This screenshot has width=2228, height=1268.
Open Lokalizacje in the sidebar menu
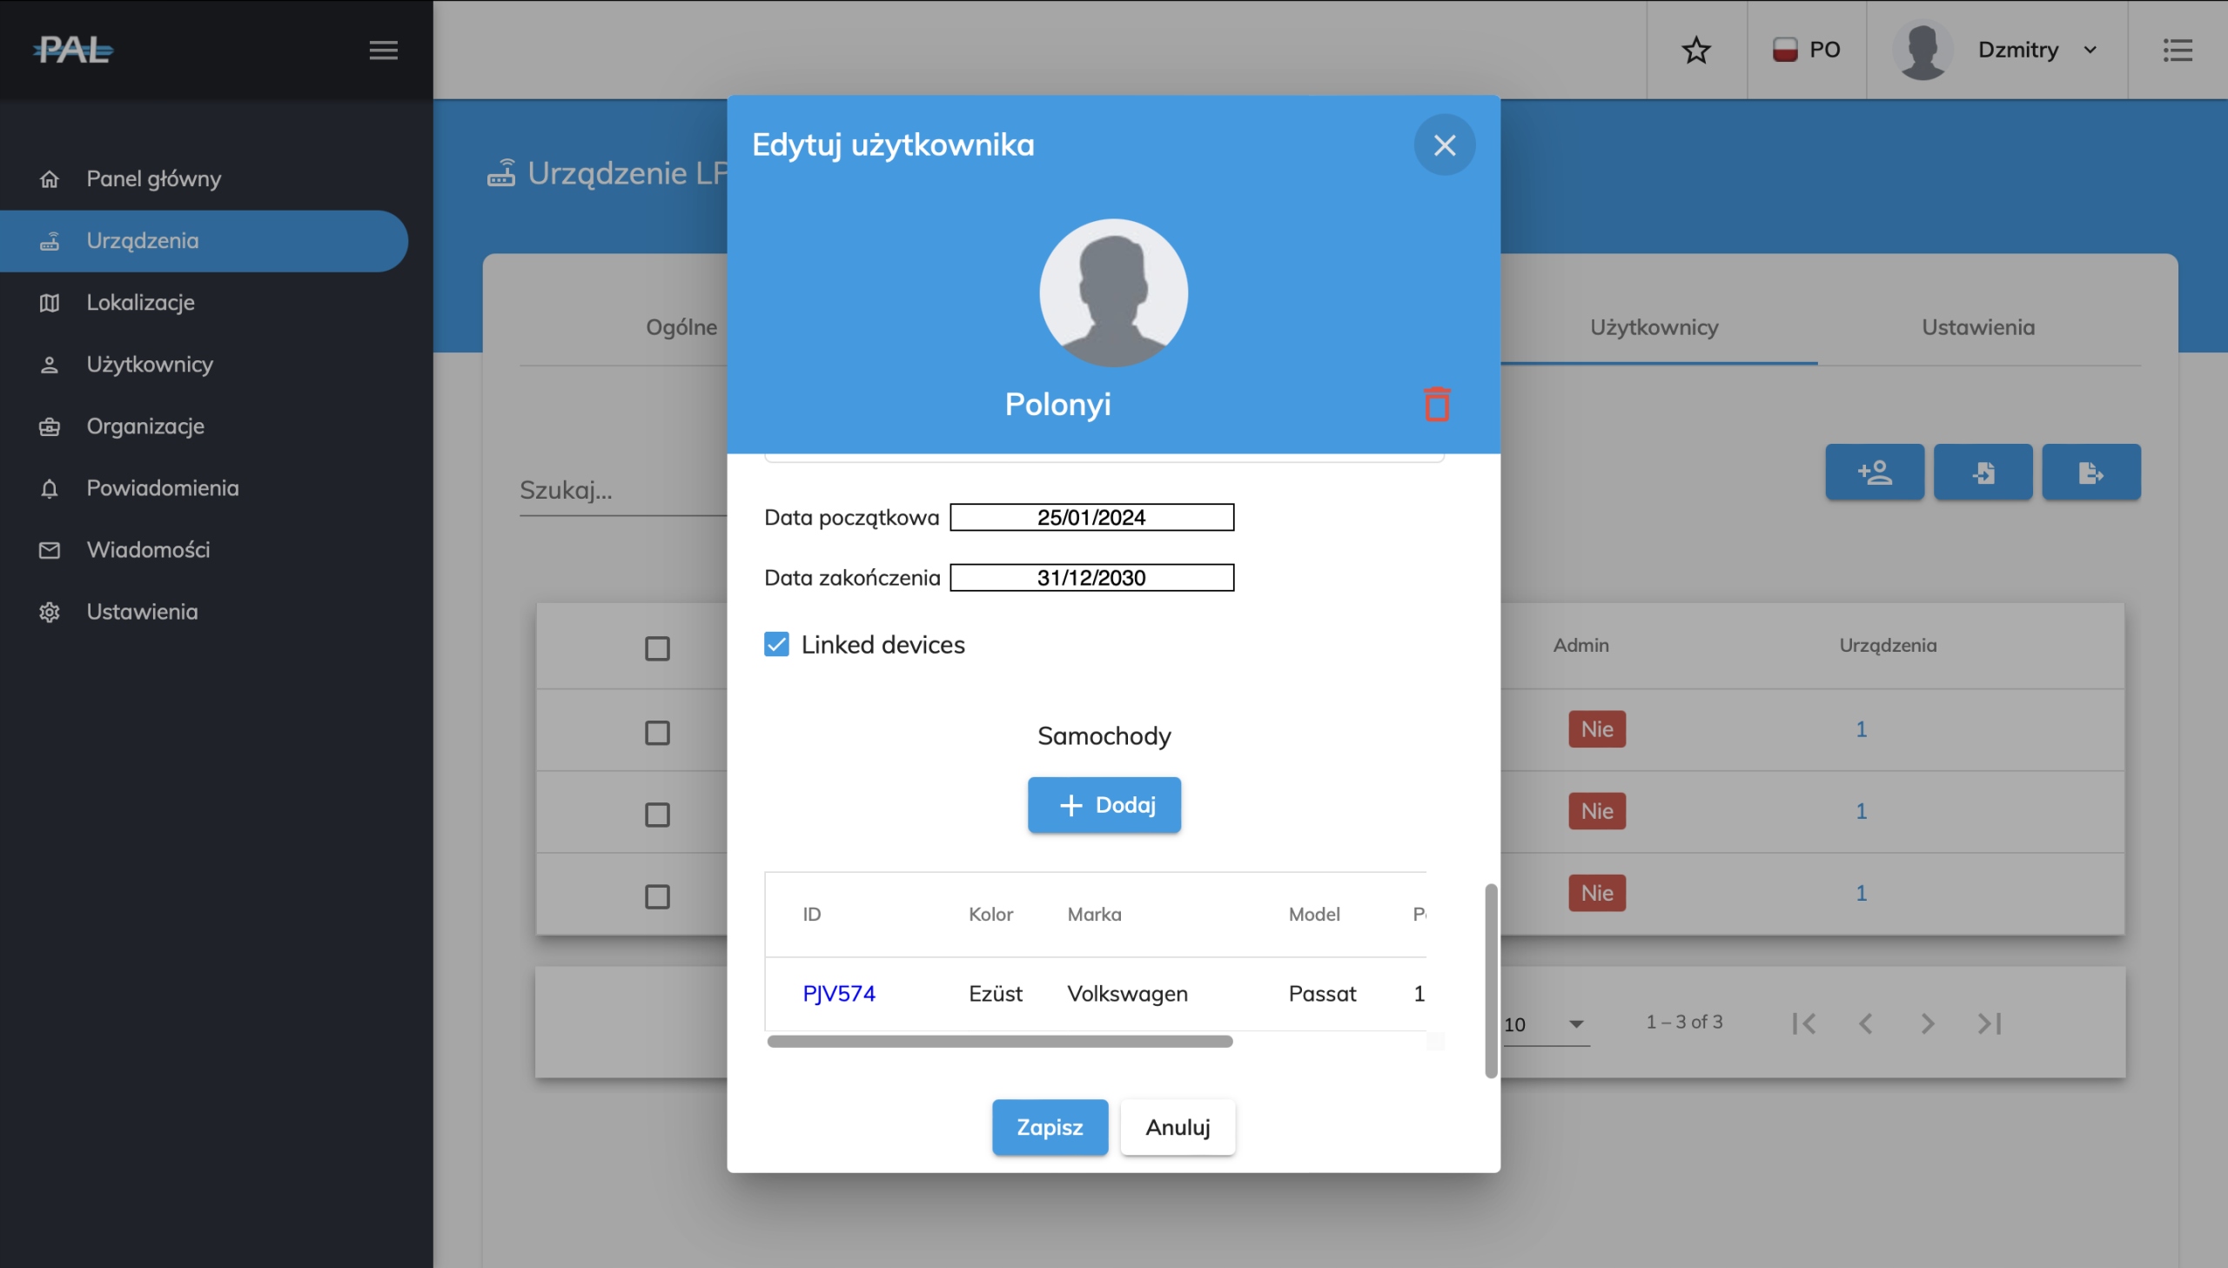tap(140, 302)
